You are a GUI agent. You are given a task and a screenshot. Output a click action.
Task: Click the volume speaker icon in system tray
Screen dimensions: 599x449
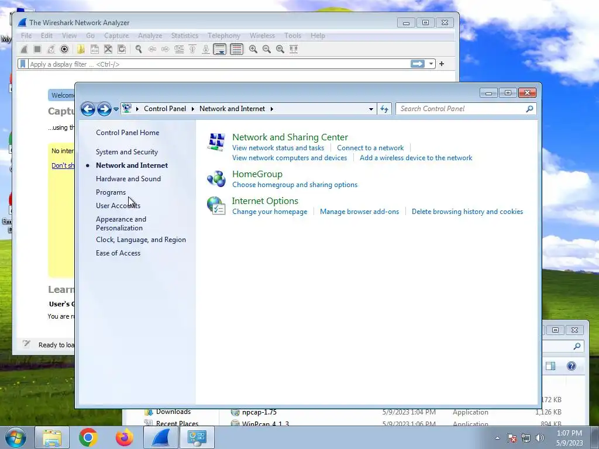pos(540,438)
